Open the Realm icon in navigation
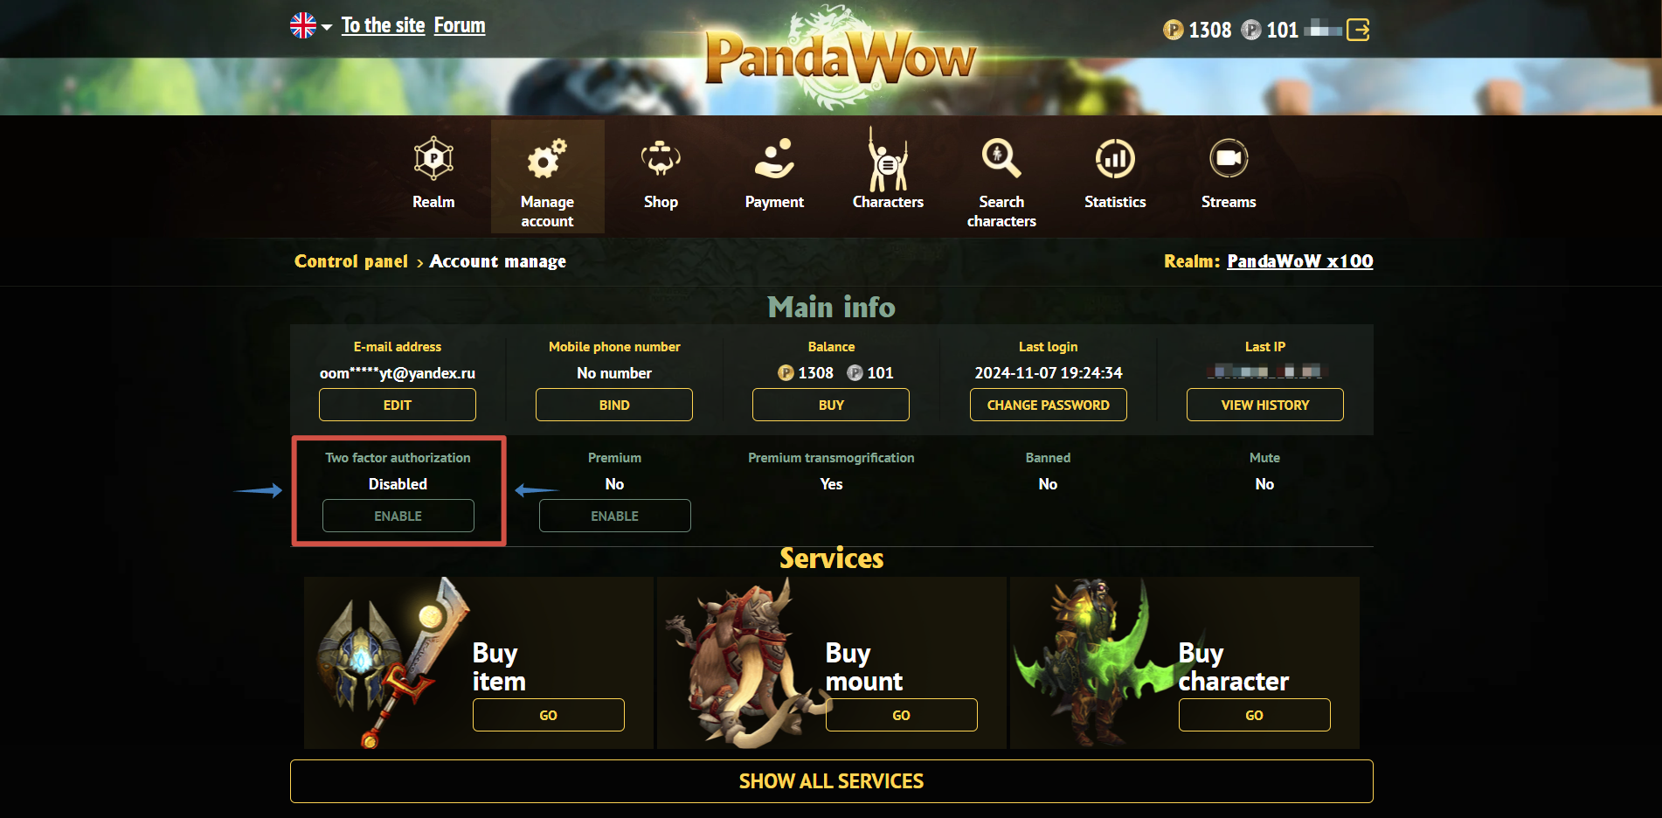1662x818 pixels. 433,158
